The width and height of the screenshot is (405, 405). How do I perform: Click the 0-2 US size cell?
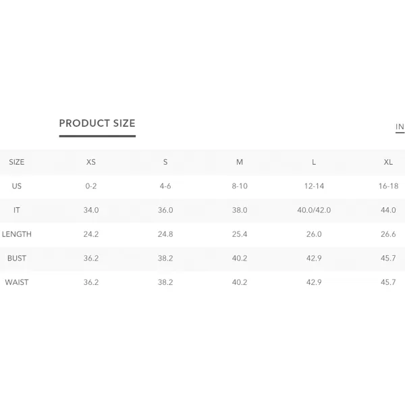tap(91, 186)
